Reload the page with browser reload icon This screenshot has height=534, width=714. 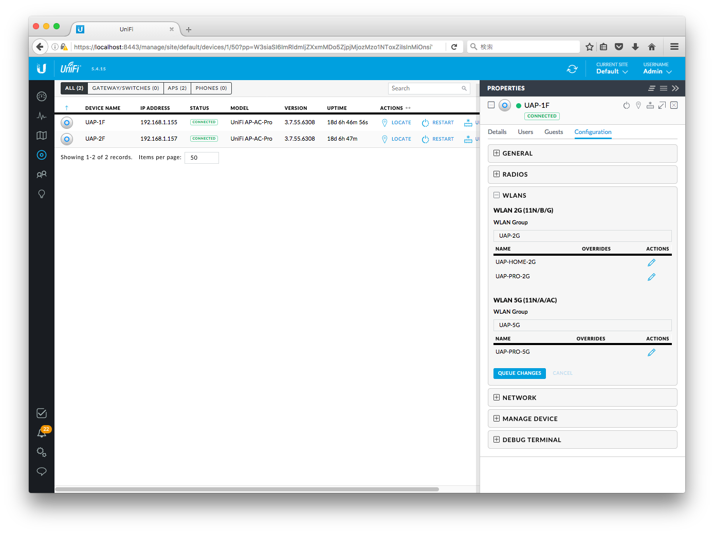(x=454, y=47)
